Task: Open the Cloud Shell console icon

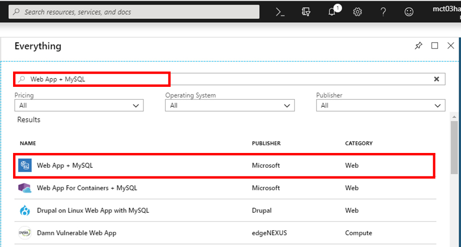Action: [x=280, y=12]
